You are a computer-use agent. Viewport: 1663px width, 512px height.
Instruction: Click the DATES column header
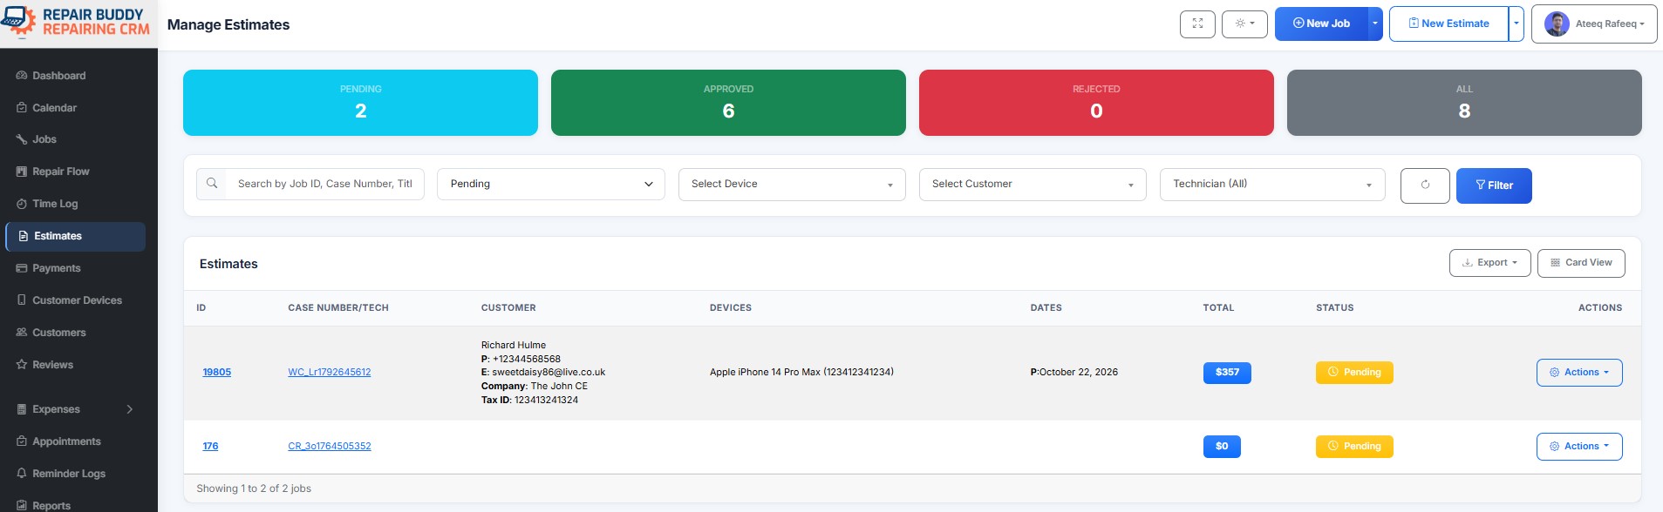tap(1046, 308)
